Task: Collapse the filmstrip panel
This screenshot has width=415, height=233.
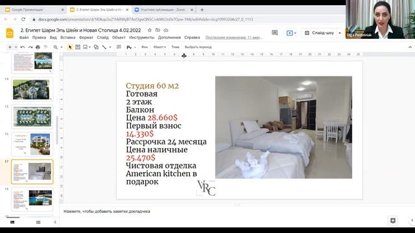Action: [55, 222]
